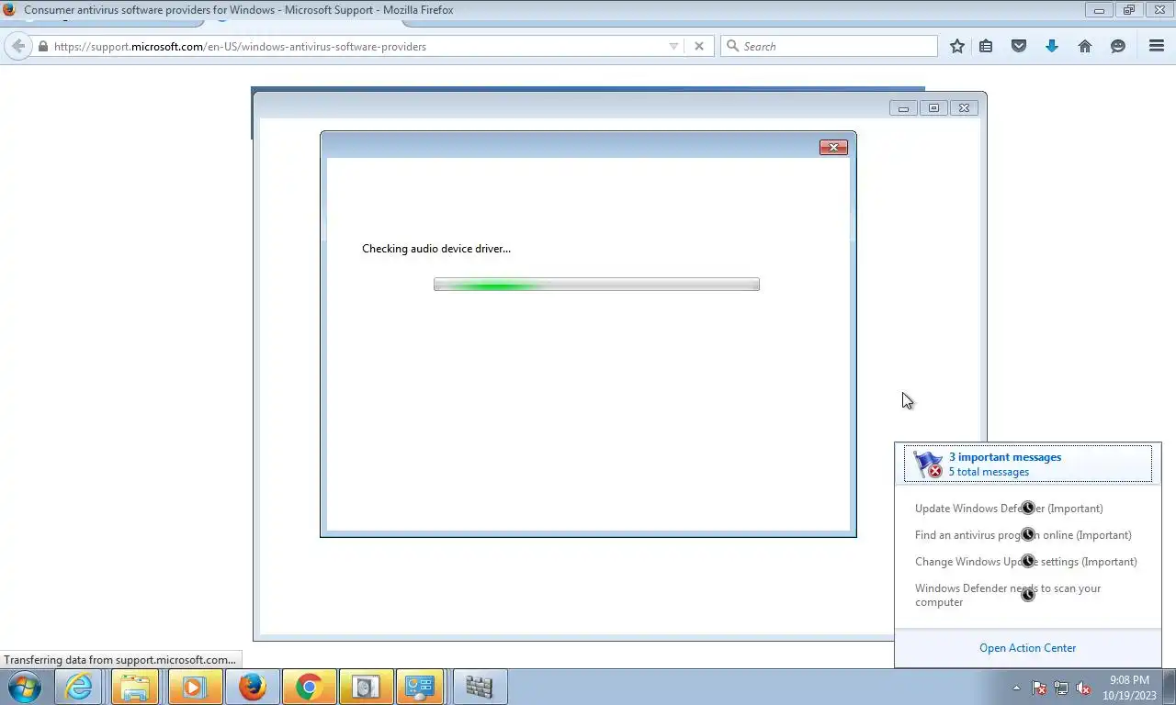Select 'Update Windows Defender (Important)' message
The width and height of the screenshot is (1176, 705).
pyautogui.click(x=1009, y=509)
